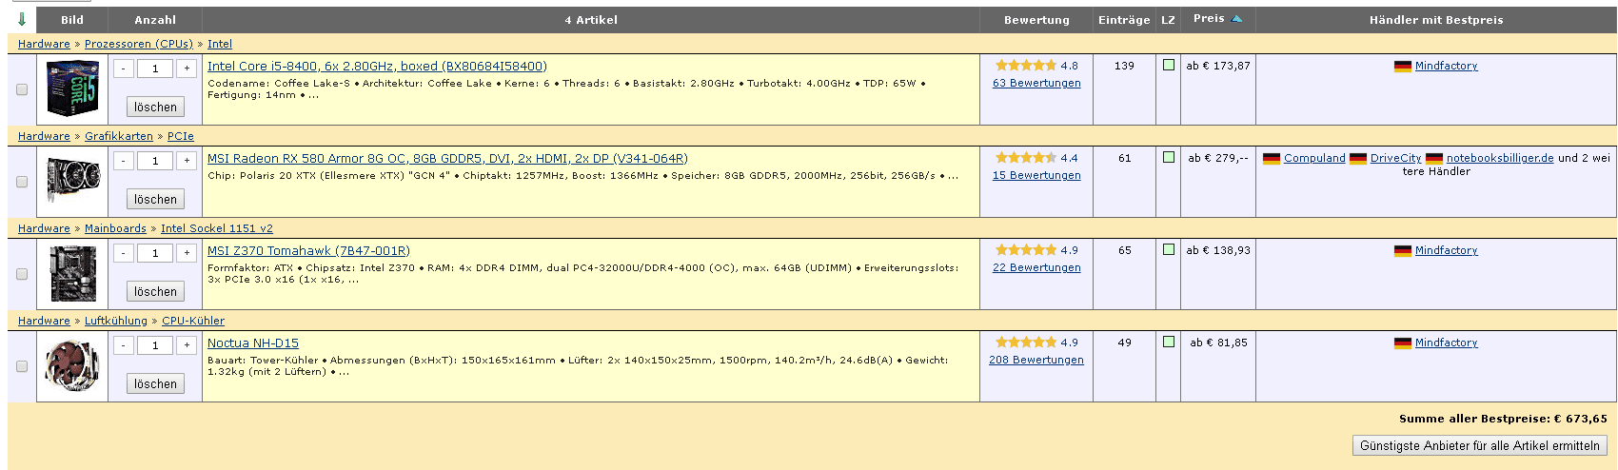This screenshot has height=470, width=1618.
Task: Delete MSI Radeon RX 580 with löschen button
Action: click(x=155, y=200)
